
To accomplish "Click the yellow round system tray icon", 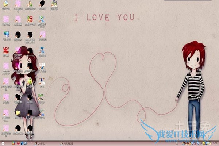I will coord(204,143).
